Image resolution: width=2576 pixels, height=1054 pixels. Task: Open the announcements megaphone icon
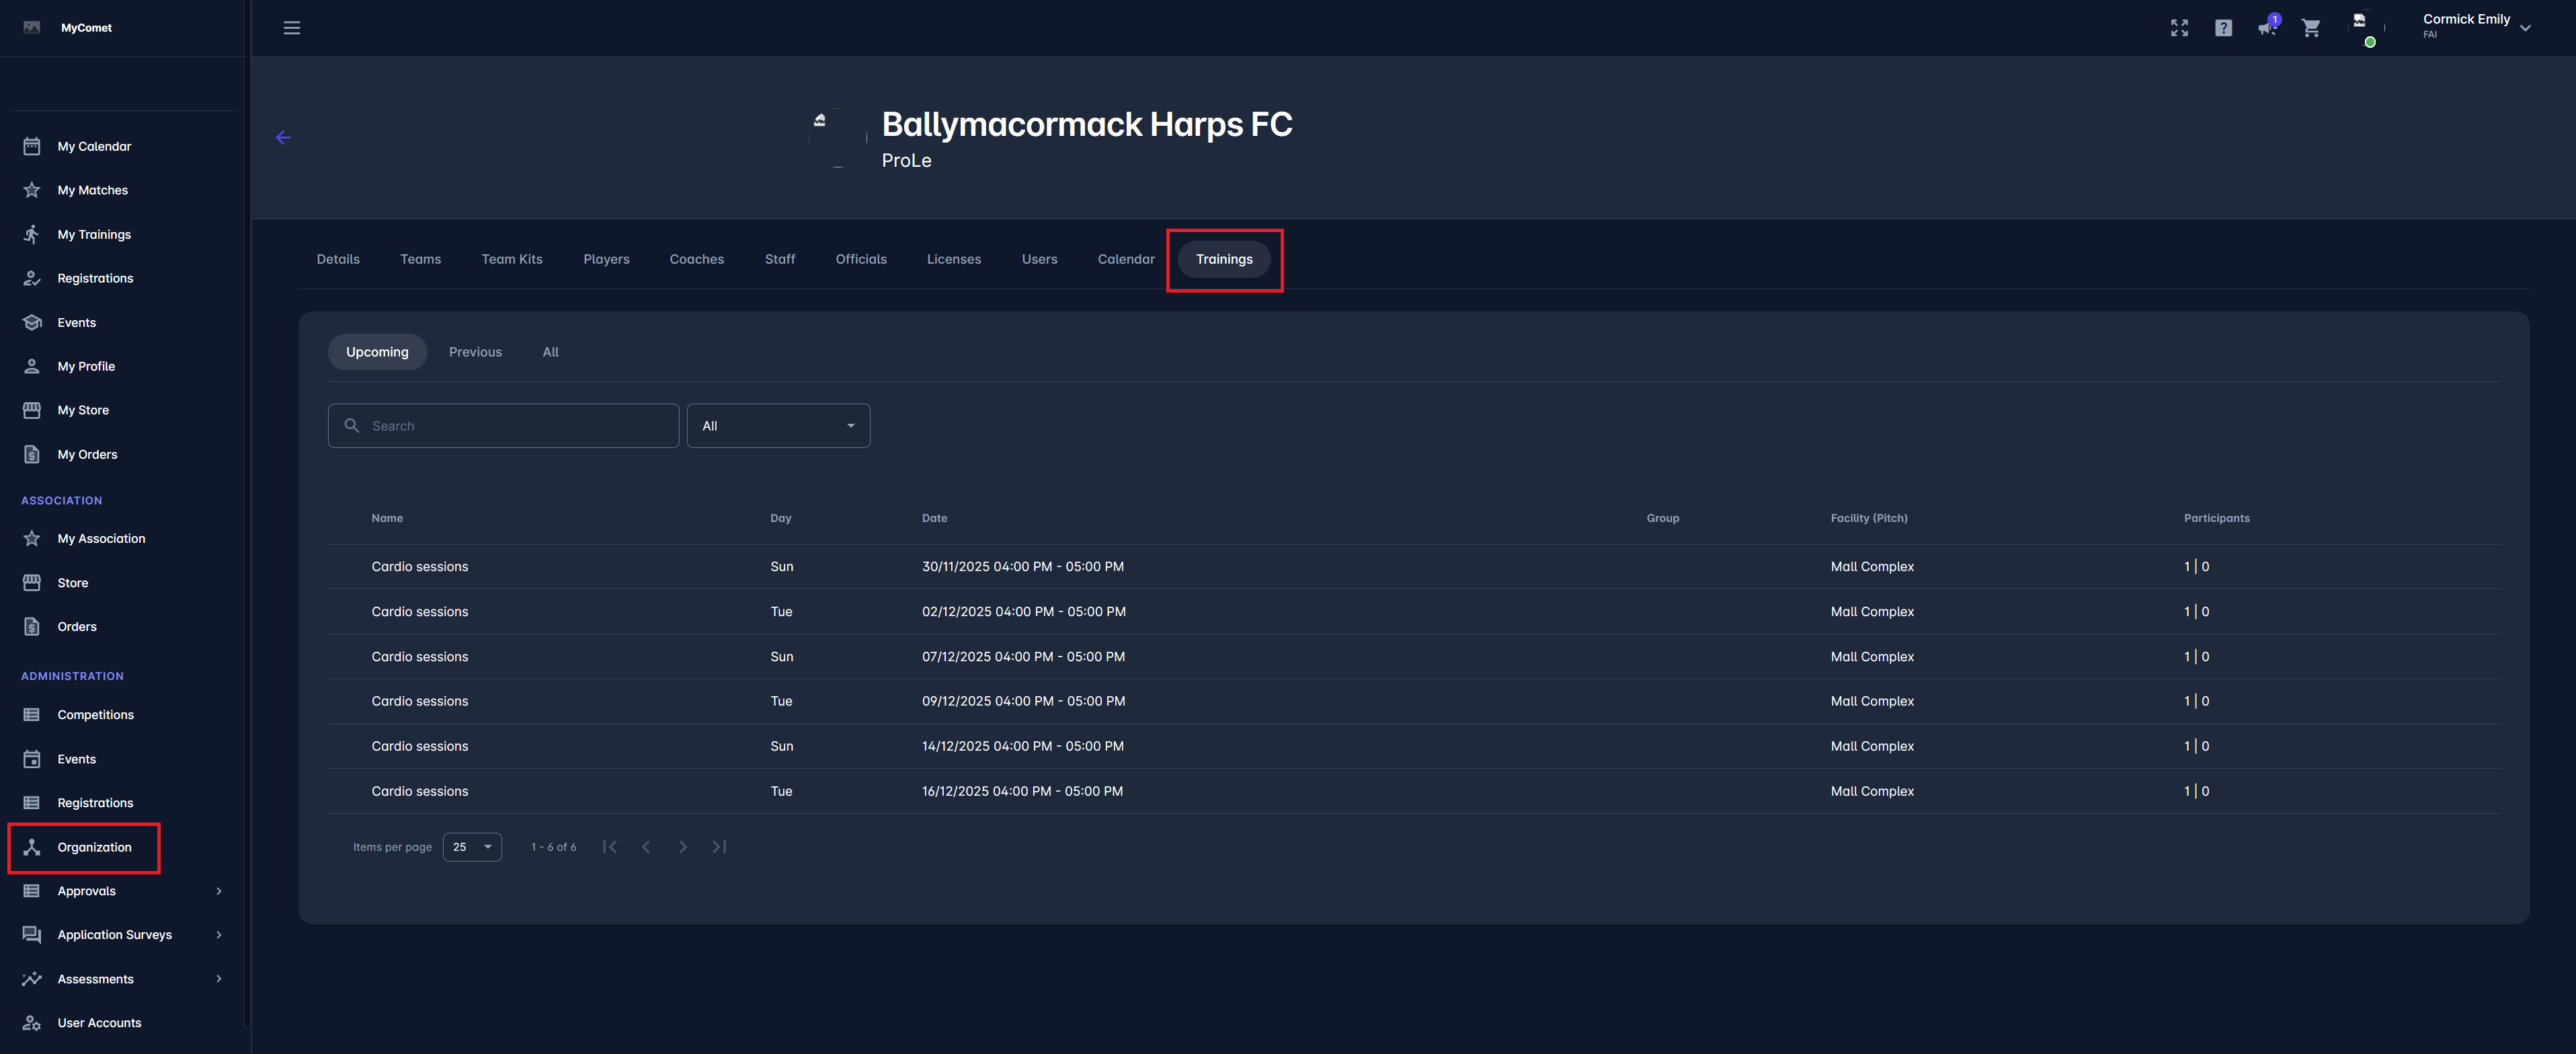pyautogui.click(x=2266, y=28)
